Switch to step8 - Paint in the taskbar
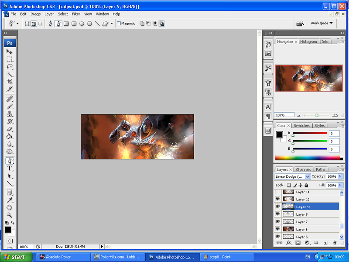Image resolution: width=349 pixels, height=262 pixels. [227, 257]
